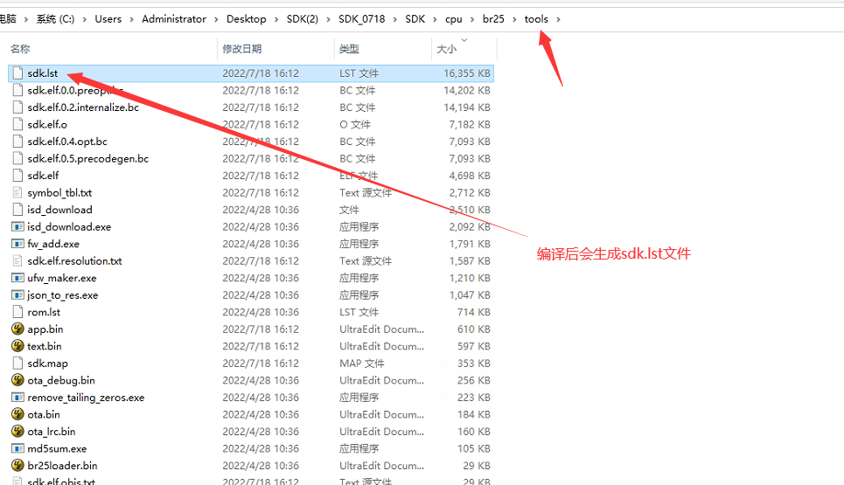The image size is (844, 485).
Task: Click the ufw_maker.exe application icon
Action: (17, 278)
